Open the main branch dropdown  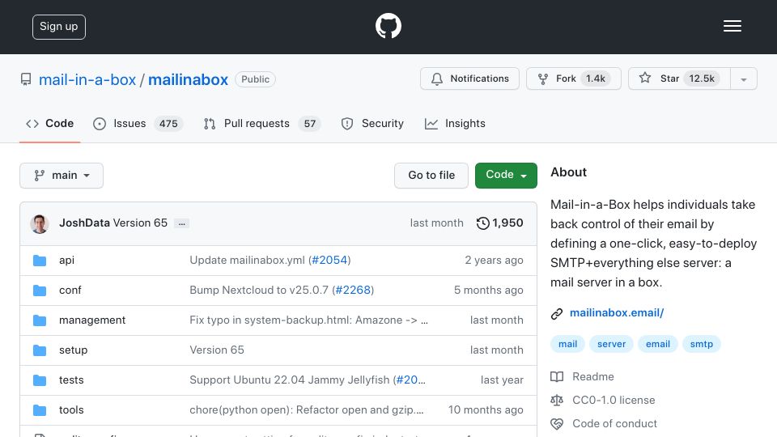pyautogui.click(x=62, y=176)
